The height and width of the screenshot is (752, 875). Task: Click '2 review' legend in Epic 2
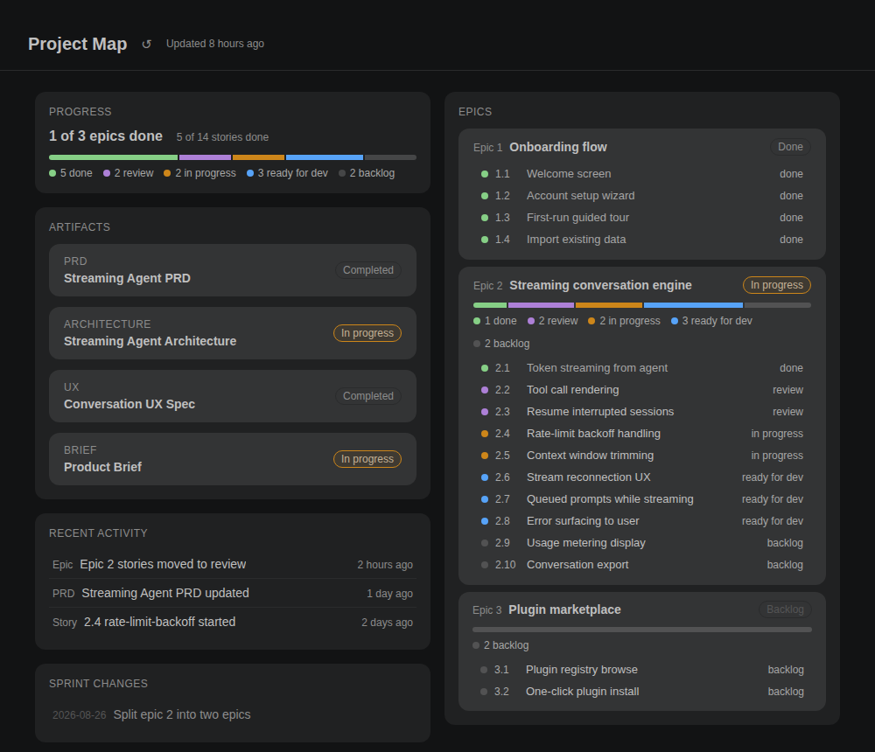553,321
